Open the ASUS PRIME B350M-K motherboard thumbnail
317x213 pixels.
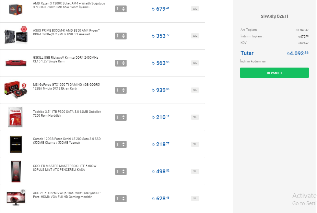(x=16, y=35)
